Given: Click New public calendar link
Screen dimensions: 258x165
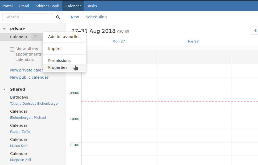Looking at the screenshot, I should click(29, 77).
